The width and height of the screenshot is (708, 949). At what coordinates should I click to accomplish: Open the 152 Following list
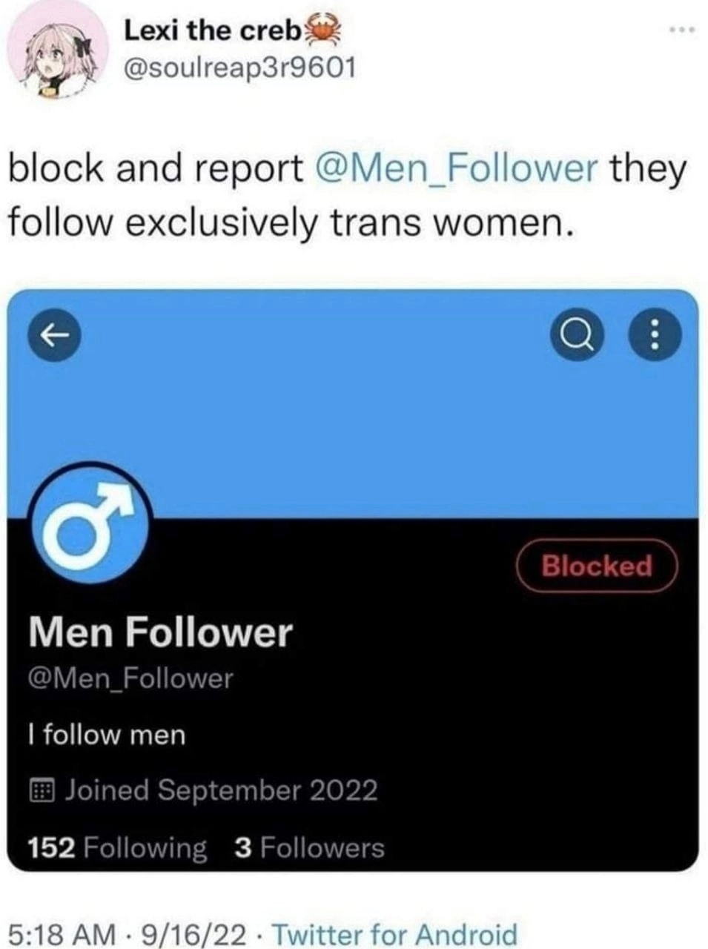118,847
